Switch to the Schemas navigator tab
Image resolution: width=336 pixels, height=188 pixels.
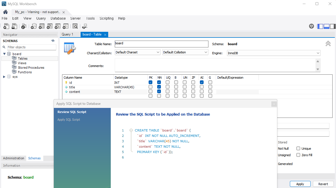[34, 158]
